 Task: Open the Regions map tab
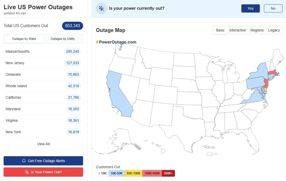[257, 30]
